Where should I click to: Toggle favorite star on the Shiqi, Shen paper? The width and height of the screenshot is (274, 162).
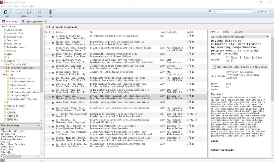tap(46, 42)
